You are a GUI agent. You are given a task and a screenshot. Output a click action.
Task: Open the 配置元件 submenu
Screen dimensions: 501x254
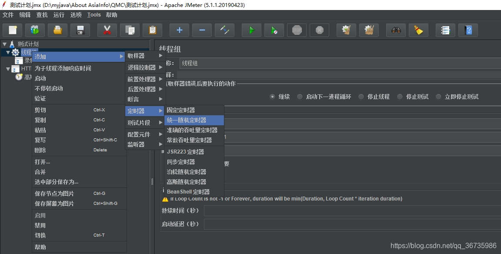click(x=145, y=134)
